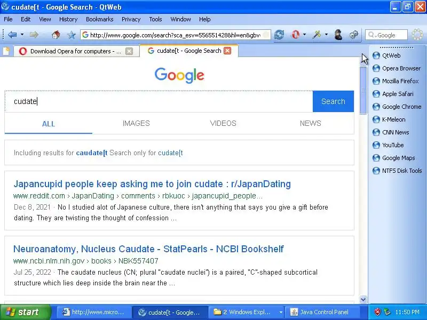Viewport: 427px width, 320px height.
Task: Expand the magic wand dropdown arrow
Action: (326, 35)
